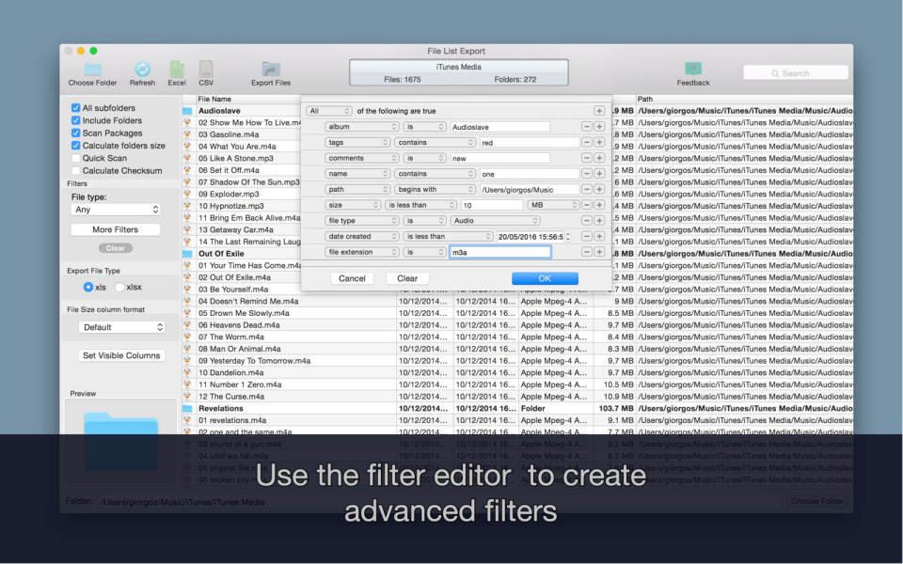Open the album attribute dropdown
This screenshot has width=903, height=564.
(361, 127)
